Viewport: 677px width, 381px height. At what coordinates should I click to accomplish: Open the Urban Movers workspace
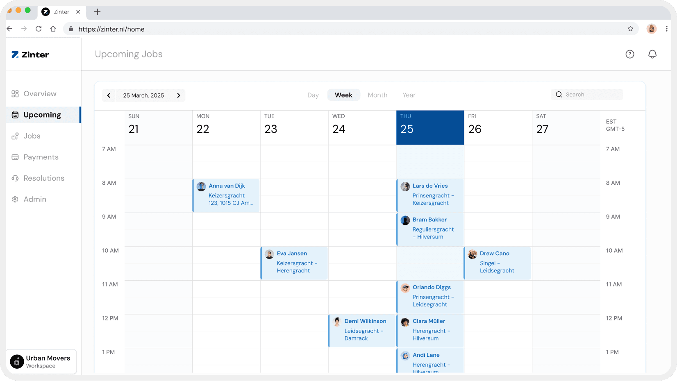tap(41, 361)
